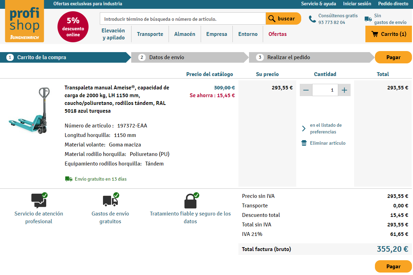Viewport: 413px width, 275px height.
Task: Open the Entorno menu
Action: pos(248,34)
